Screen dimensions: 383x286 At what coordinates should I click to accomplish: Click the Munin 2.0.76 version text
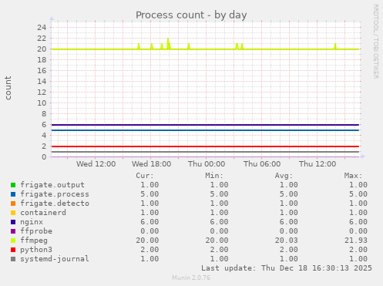coord(191,278)
